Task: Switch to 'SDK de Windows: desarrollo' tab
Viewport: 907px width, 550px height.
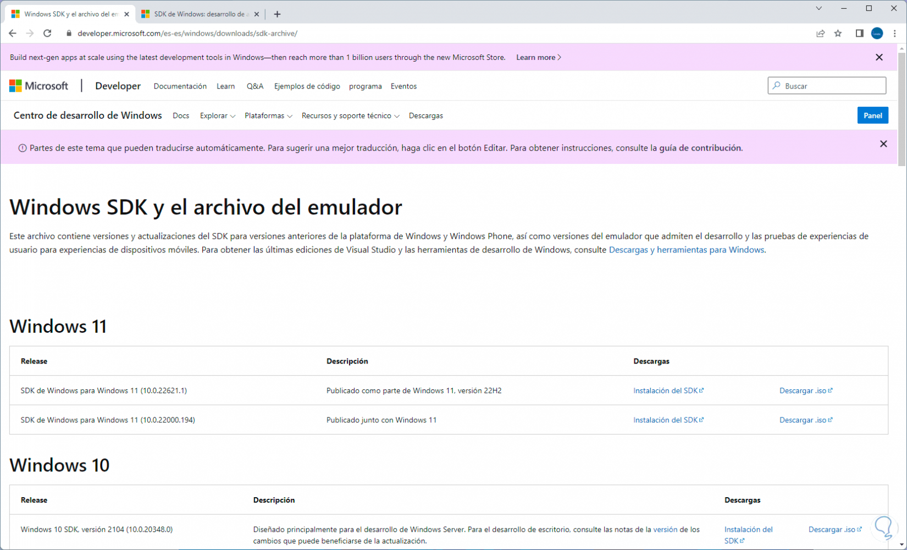Action: click(x=200, y=14)
